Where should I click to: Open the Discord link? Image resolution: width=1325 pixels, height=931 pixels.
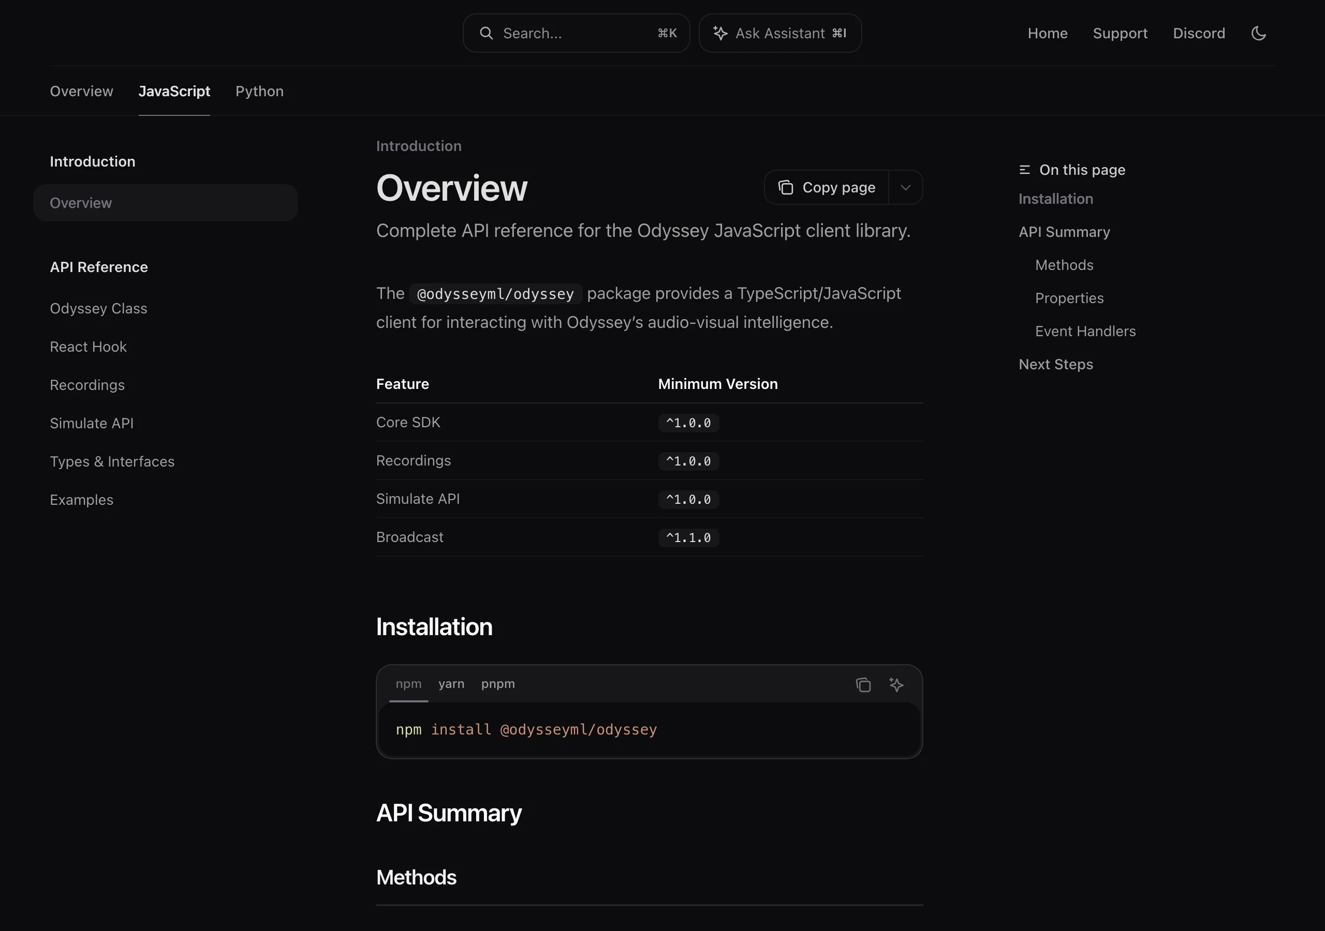tap(1199, 34)
